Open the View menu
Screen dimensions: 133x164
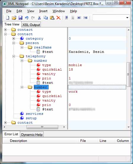30,11
